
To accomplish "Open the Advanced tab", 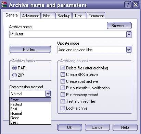I will (31, 16).
